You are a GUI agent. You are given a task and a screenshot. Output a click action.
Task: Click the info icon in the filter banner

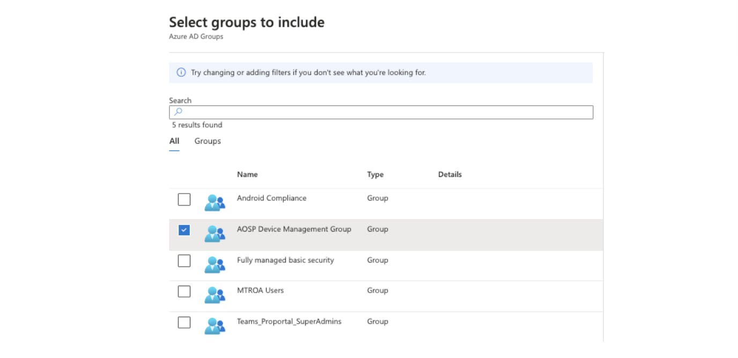point(181,72)
